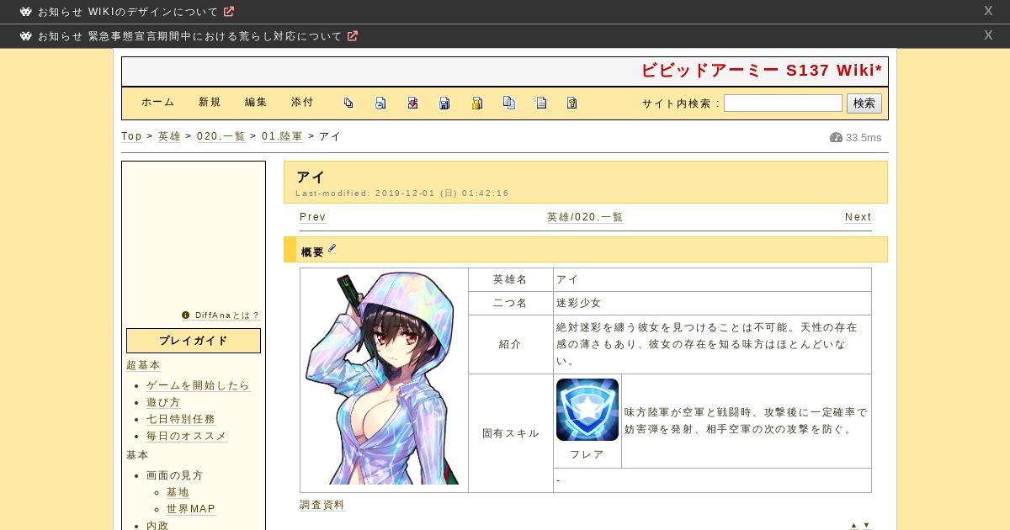This screenshot has height=530, width=1010.
Task: Open 遊び方 sidebar link
Action: [163, 402]
